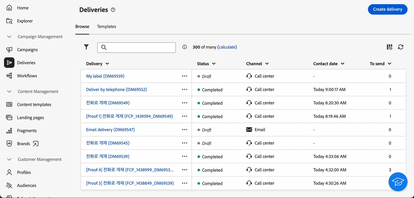Open the filter panel funnel icon
The image size is (414, 198).
86,47
